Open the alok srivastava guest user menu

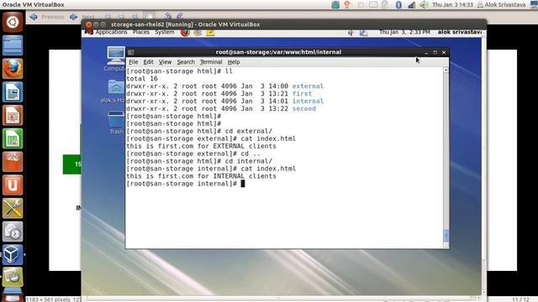point(460,32)
